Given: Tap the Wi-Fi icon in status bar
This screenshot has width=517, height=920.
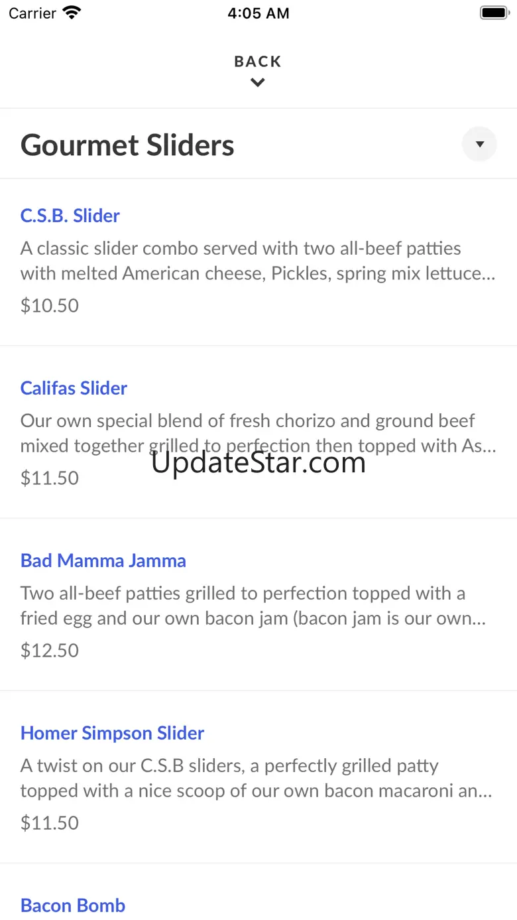Looking at the screenshot, I should click(x=72, y=13).
